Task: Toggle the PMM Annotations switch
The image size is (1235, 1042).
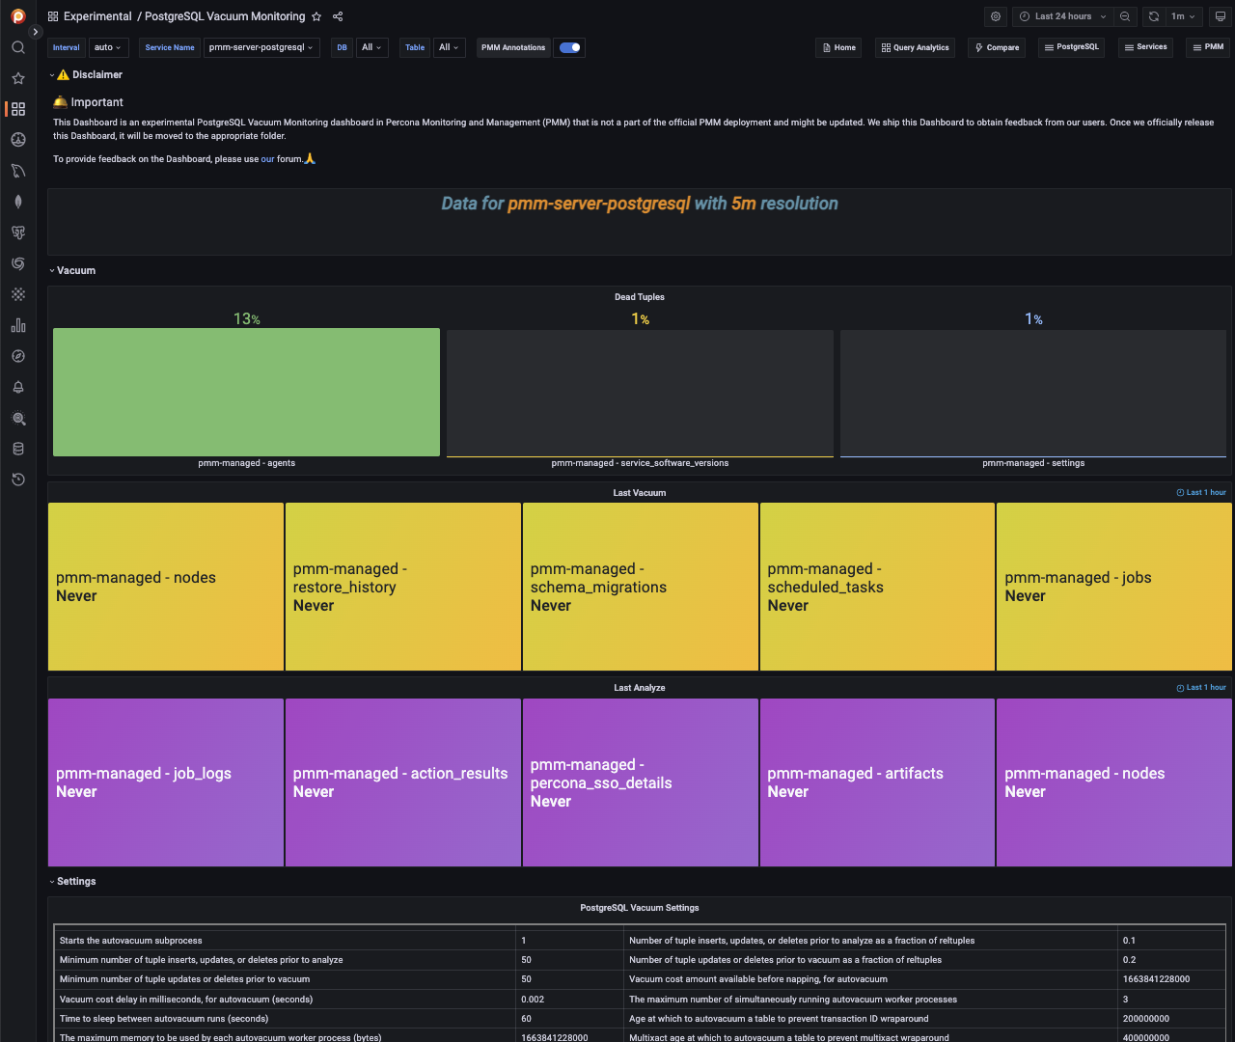Action: point(570,47)
